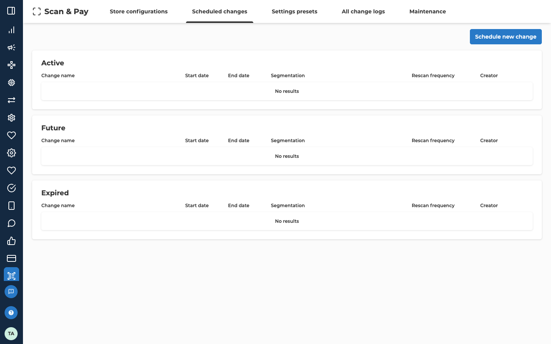The width and height of the screenshot is (551, 344).
Task: Open the bar chart analytics icon
Action: [11, 30]
